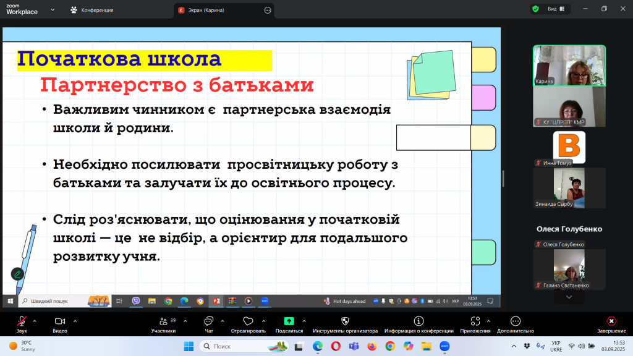Expand the Zoom Workplace dropdown chevron
633x356 pixels.
click(x=52, y=10)
